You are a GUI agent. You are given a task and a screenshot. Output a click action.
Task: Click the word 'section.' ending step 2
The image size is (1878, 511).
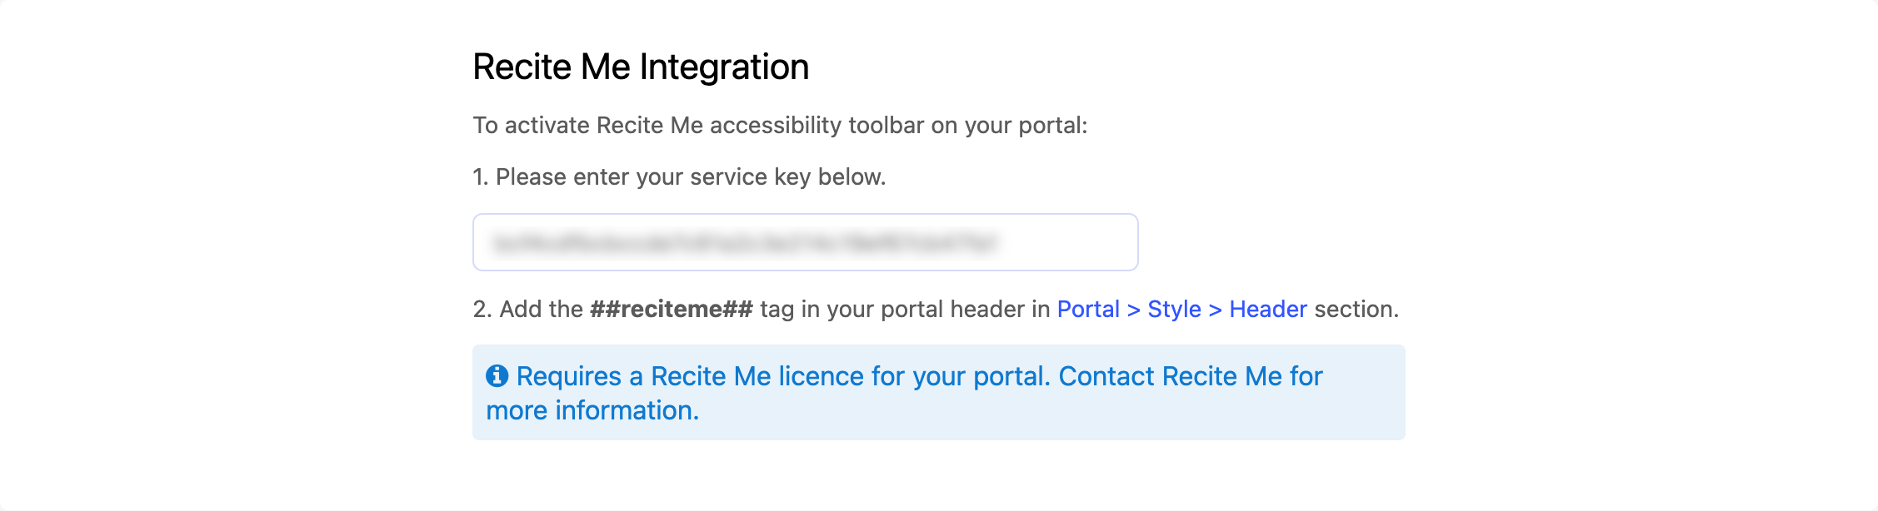pyautogui.click(x=1356, y=310)
